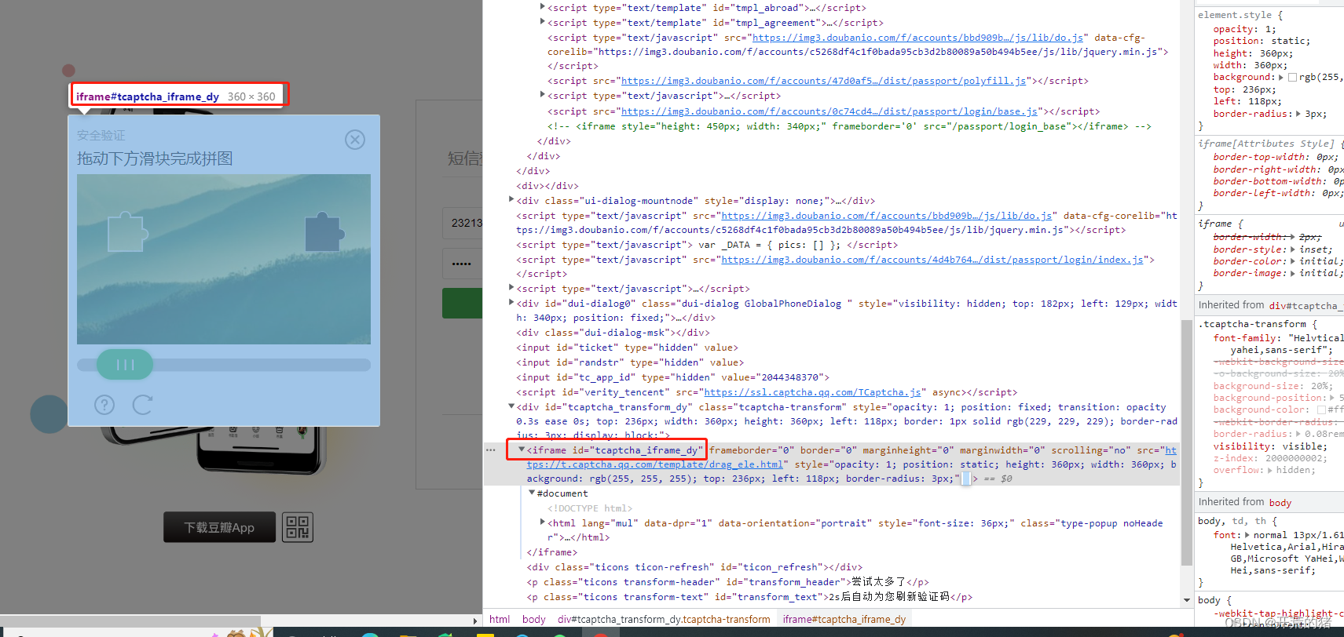Expand the dui-dialog0 GlobalPhoneDialog div
Screen dimensions: 1344x637
[511, 303]
